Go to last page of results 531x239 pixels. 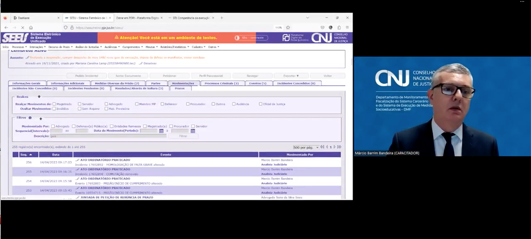point(339,147)
